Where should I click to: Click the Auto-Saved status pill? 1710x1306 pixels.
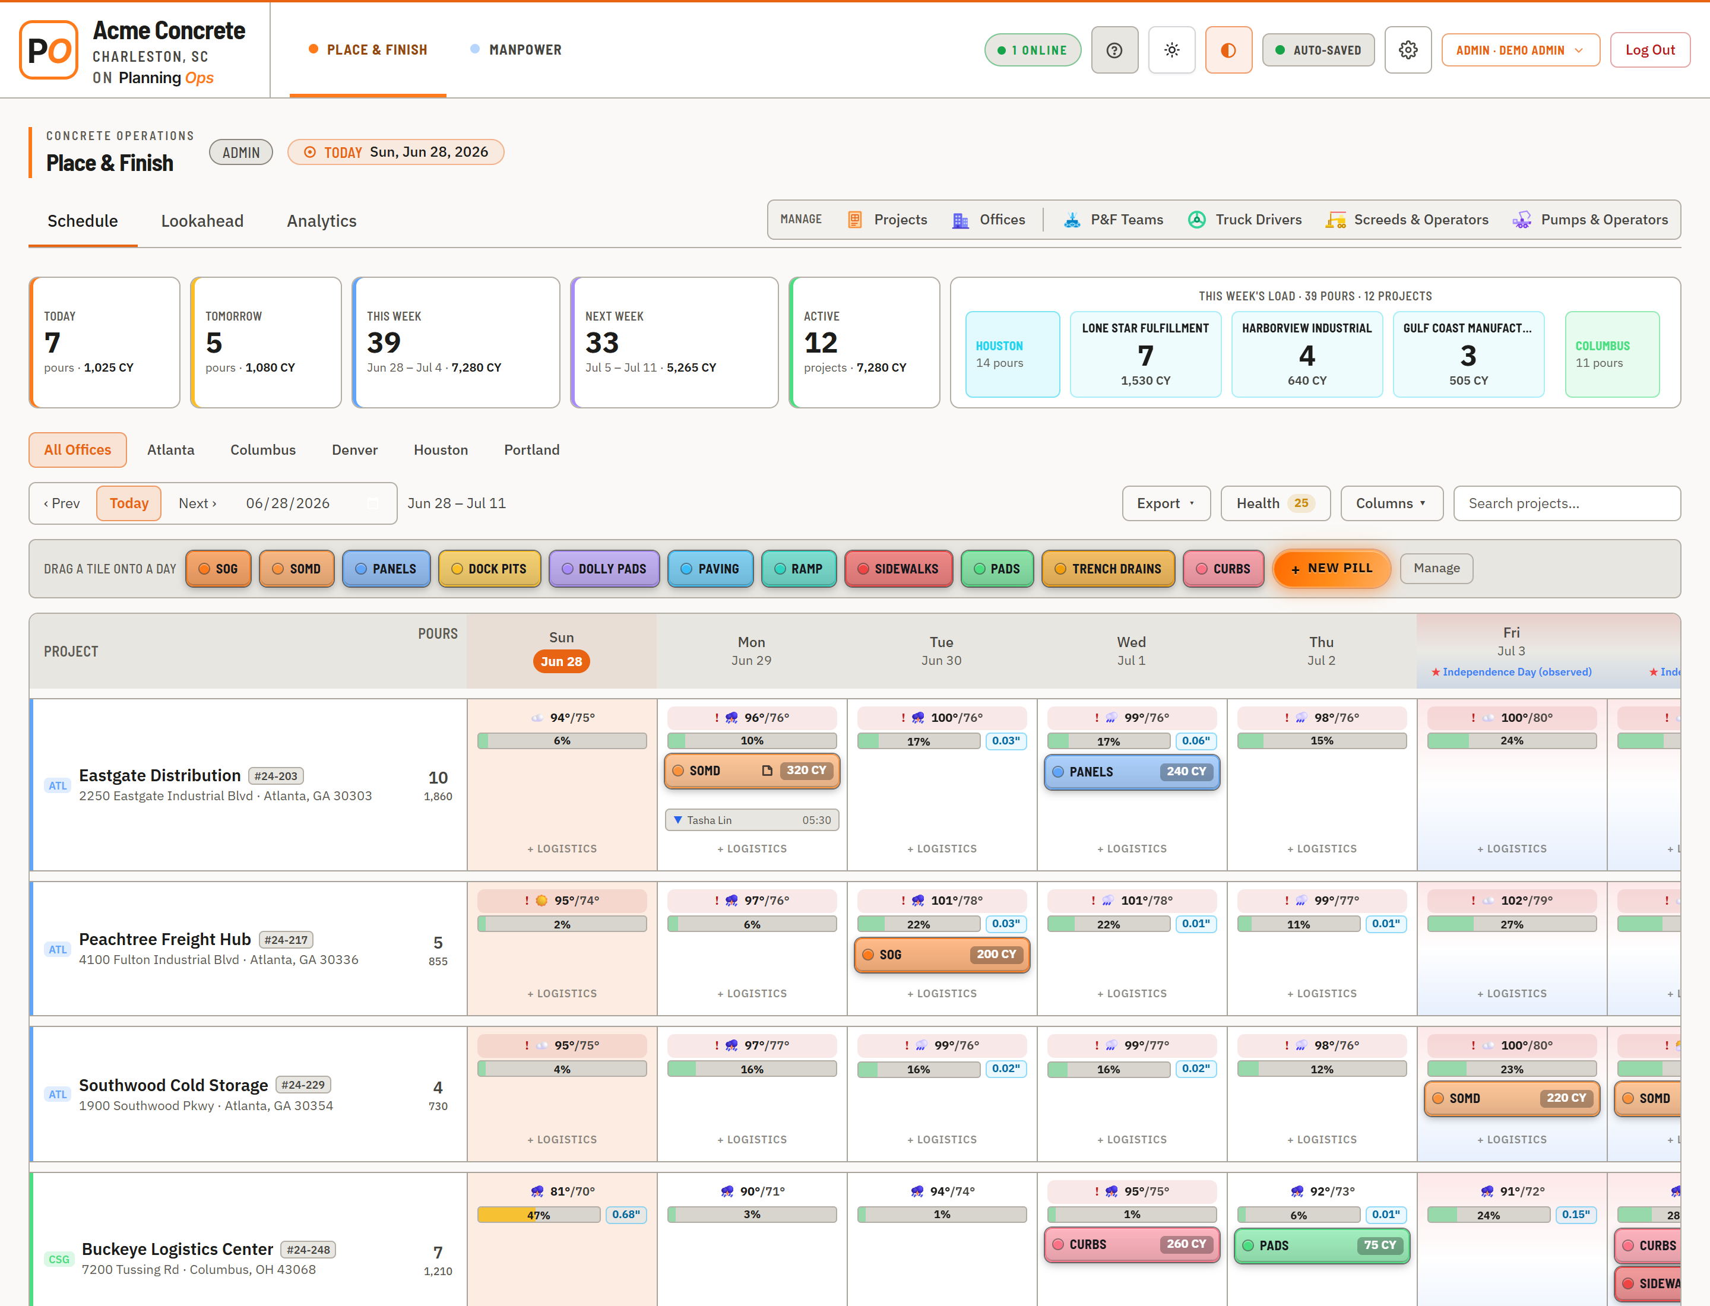(1318, 50)
